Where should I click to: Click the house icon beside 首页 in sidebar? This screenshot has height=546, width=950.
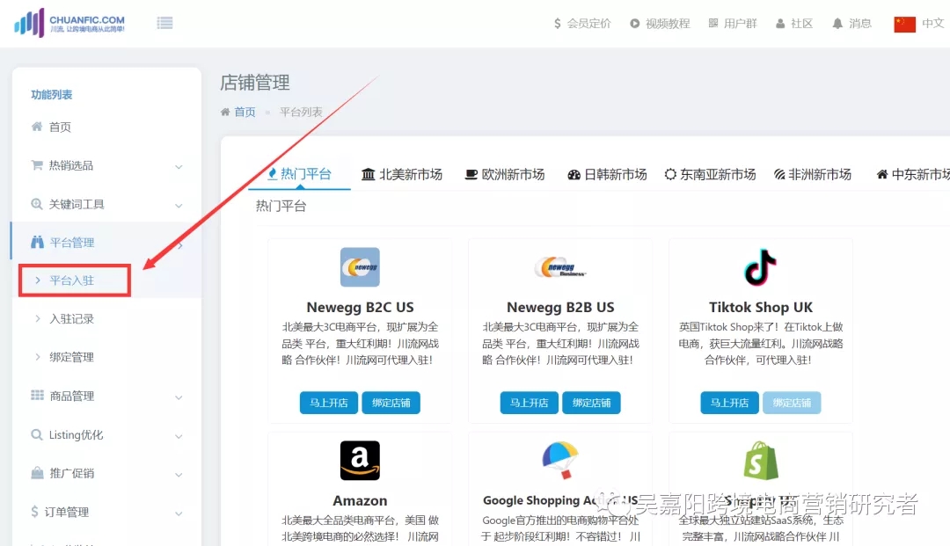[37, 127]
